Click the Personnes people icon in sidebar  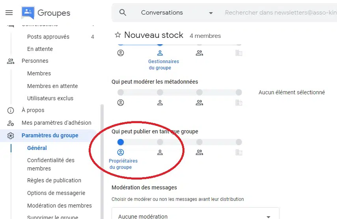point(11,61)
